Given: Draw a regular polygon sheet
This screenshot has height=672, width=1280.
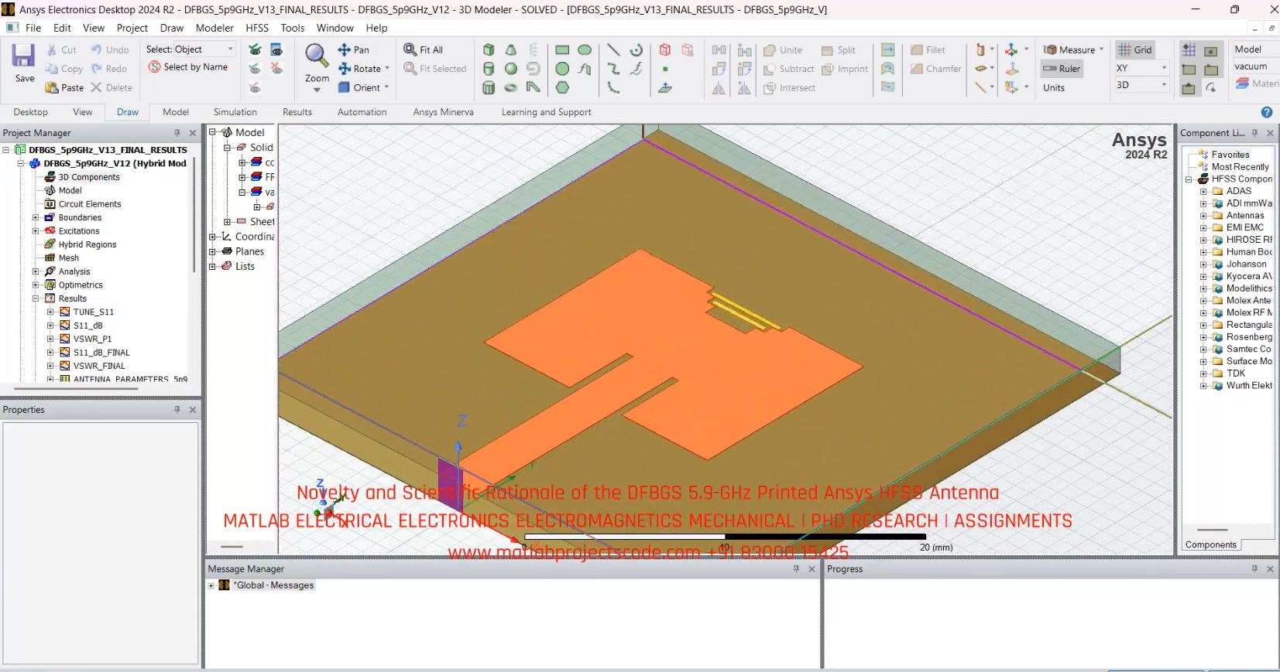Looking at the screenshot, I should point(562,88).
